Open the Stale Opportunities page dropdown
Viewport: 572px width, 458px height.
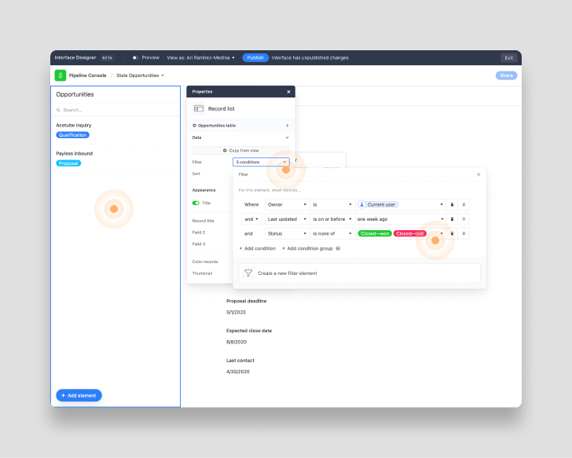pyautogui.click(x=140, y=75)
